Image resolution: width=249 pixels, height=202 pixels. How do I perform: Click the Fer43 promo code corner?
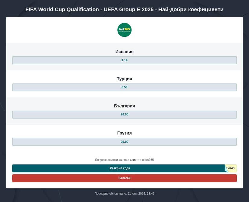click(x=231, y=168)
